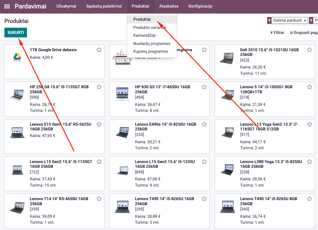Select Produkto variantai menu entry
The image size is (318, 230).
point(152,27)
